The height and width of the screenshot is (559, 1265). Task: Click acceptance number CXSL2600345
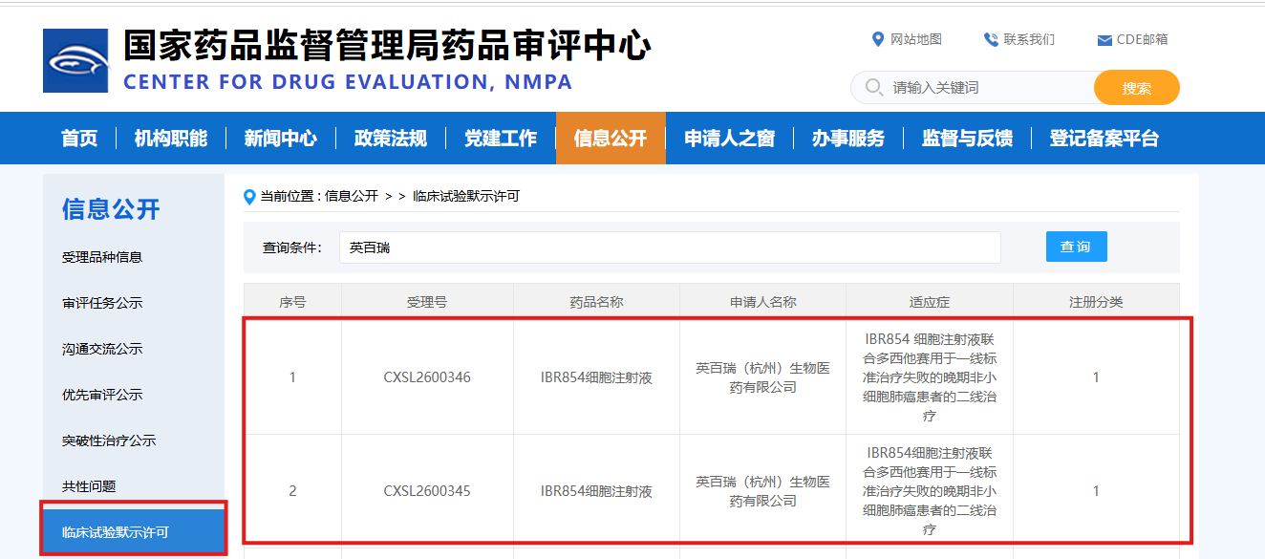(427, 491)
